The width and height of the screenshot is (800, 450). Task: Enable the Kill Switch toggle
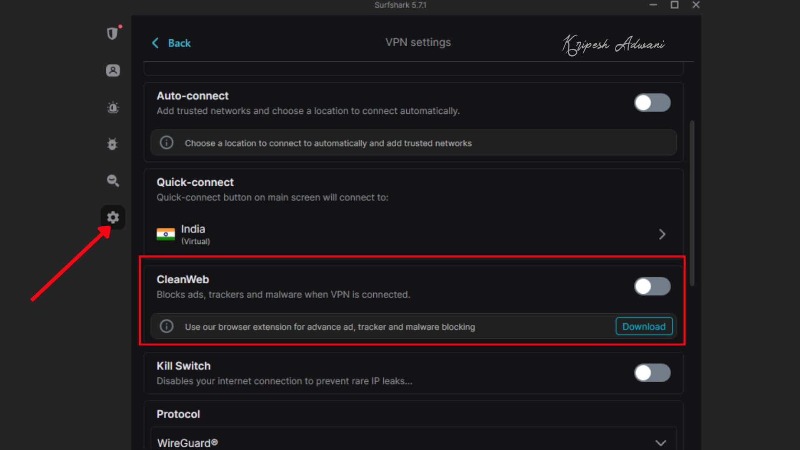[x=652, y=373]
